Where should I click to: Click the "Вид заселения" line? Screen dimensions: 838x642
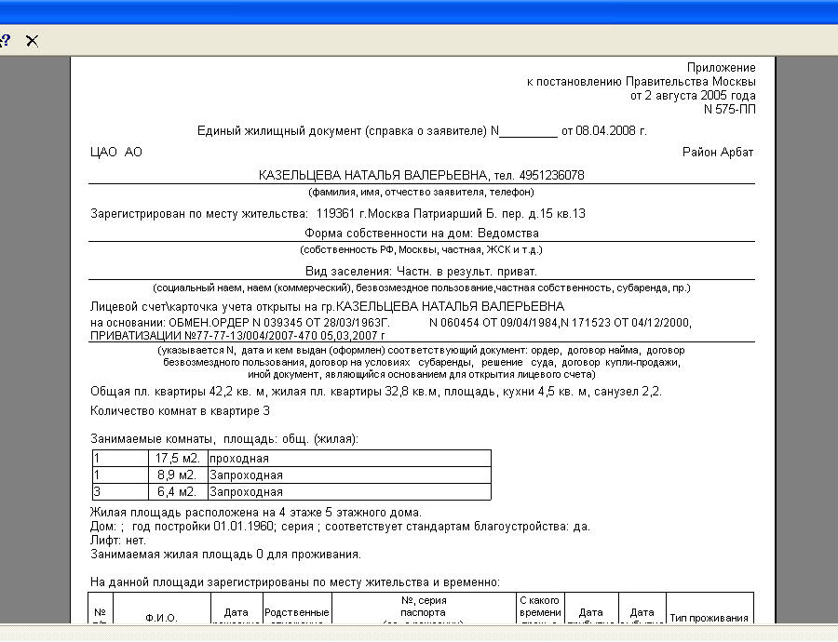pyautogui.click(x=421, y=272)
